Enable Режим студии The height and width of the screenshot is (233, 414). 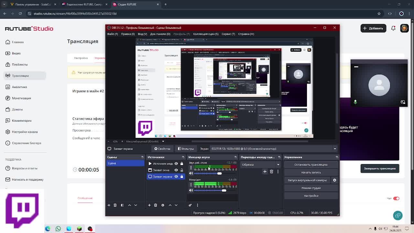click(311, 188)
